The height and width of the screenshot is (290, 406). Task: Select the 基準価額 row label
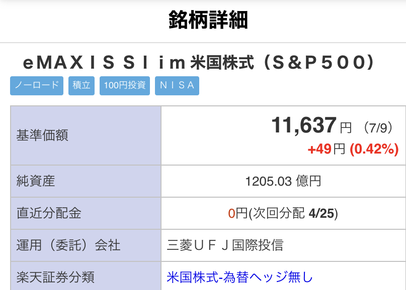click(42, 135)
